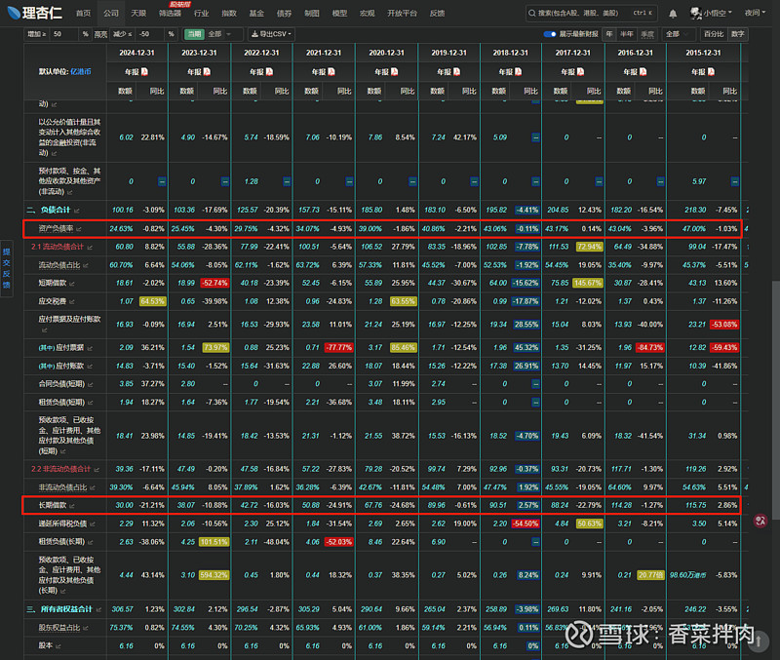Open chart icon beside 资产负债率
Screen dimensions: 780x660
click(x=79, y=229)
